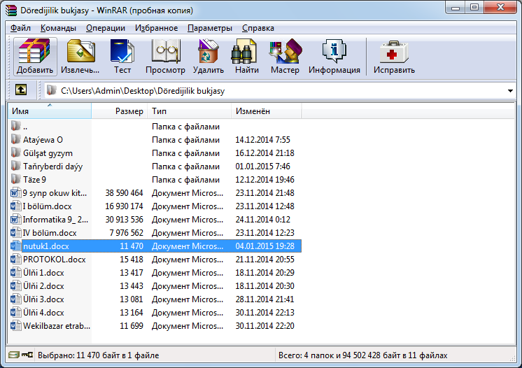Launch the Мастер (Wizard) tool

pyautogui.click(x=285, y=56)
